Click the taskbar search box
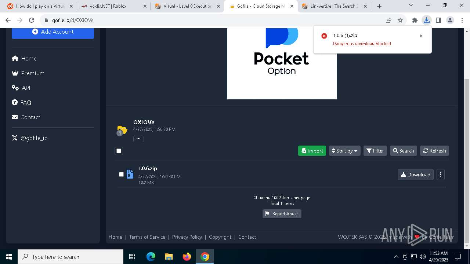This screenshot has height=264, width=470. pos(70,257)
